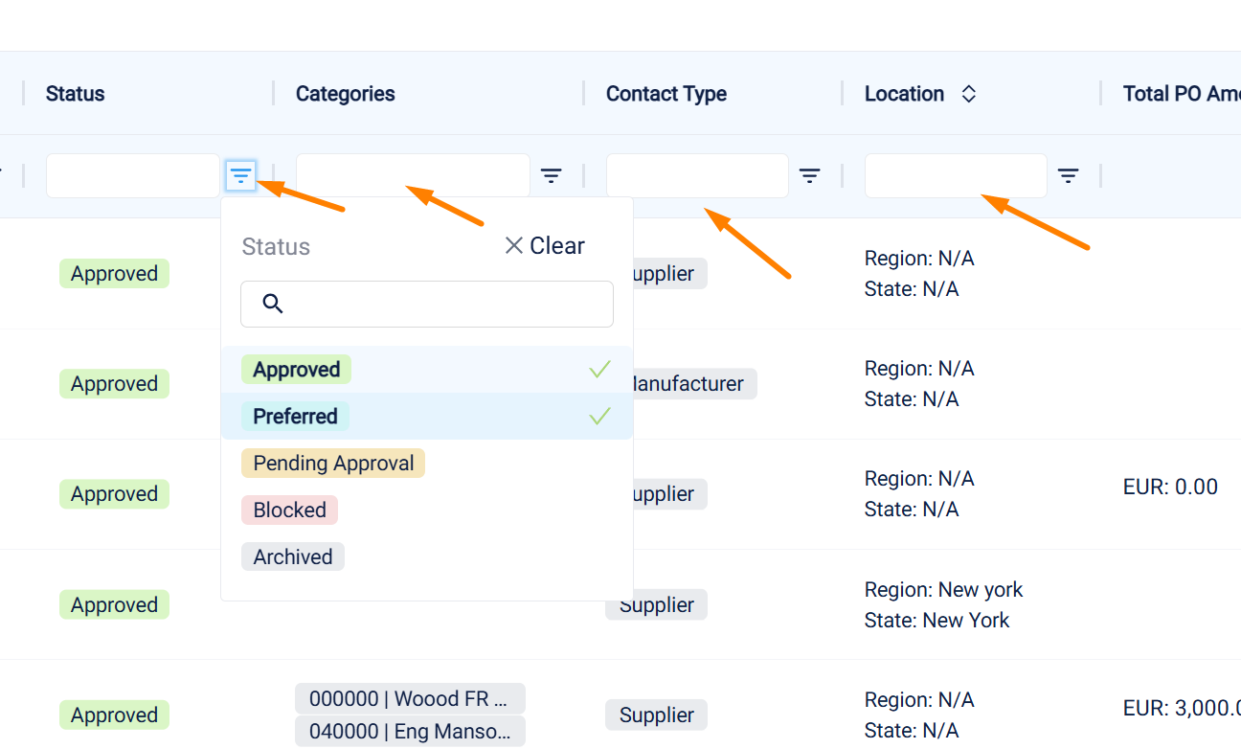Click the Status filter text input
Viewport: 1241px width, 749px height.
coord(133,175)
